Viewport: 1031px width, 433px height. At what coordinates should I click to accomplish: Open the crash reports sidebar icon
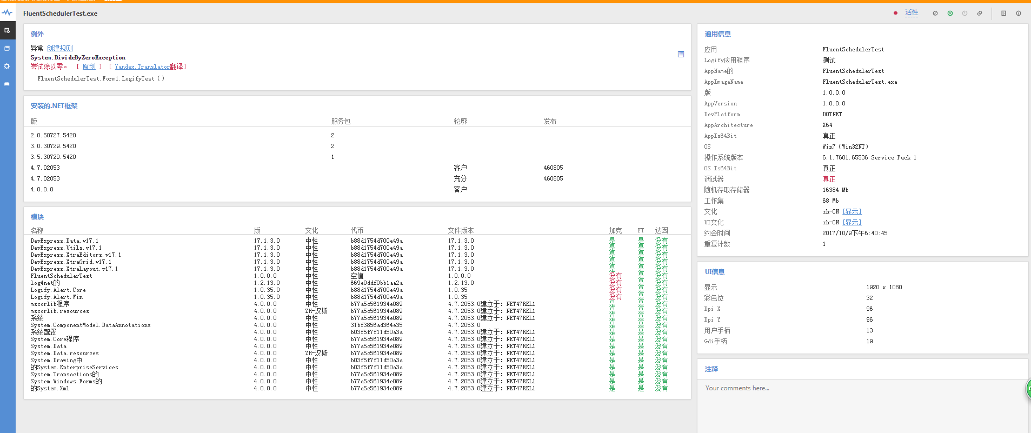pos(7,30)
